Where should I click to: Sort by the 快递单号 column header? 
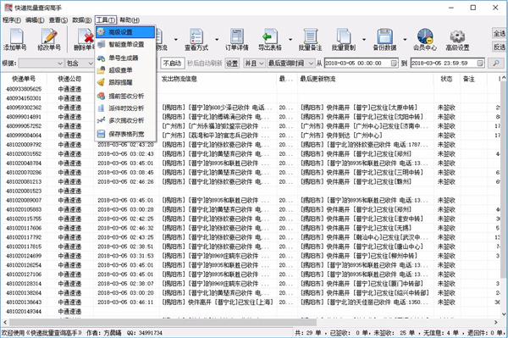24,79
